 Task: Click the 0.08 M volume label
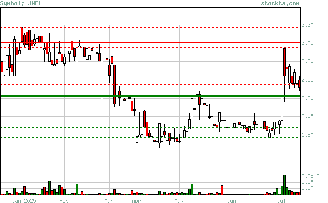click(x=310, y=176)
